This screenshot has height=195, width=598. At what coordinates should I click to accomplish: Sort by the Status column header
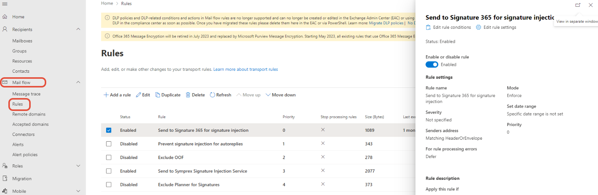(125, 117)
